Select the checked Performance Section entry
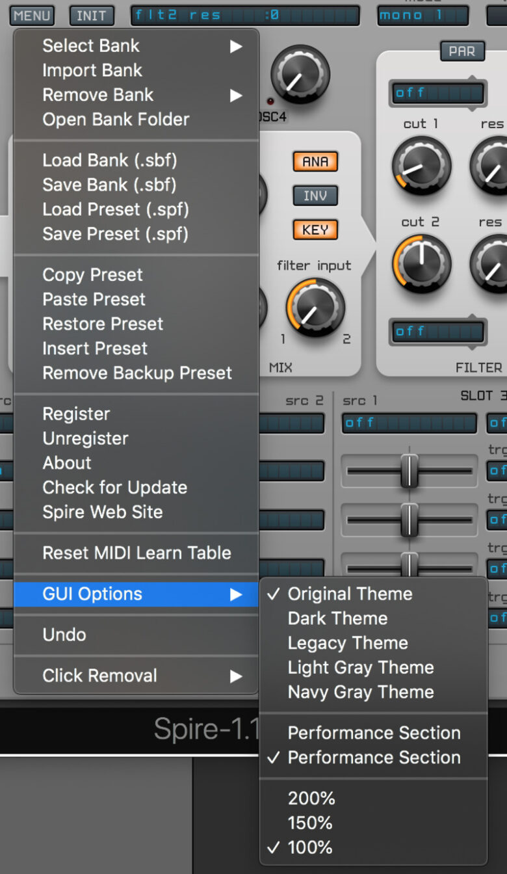This screenshot has width=507, height=874. (374, 758)
